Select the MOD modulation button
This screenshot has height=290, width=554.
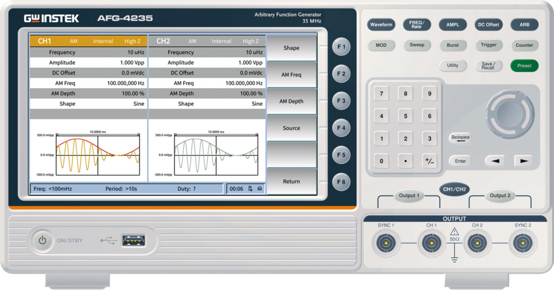(381, 45)
